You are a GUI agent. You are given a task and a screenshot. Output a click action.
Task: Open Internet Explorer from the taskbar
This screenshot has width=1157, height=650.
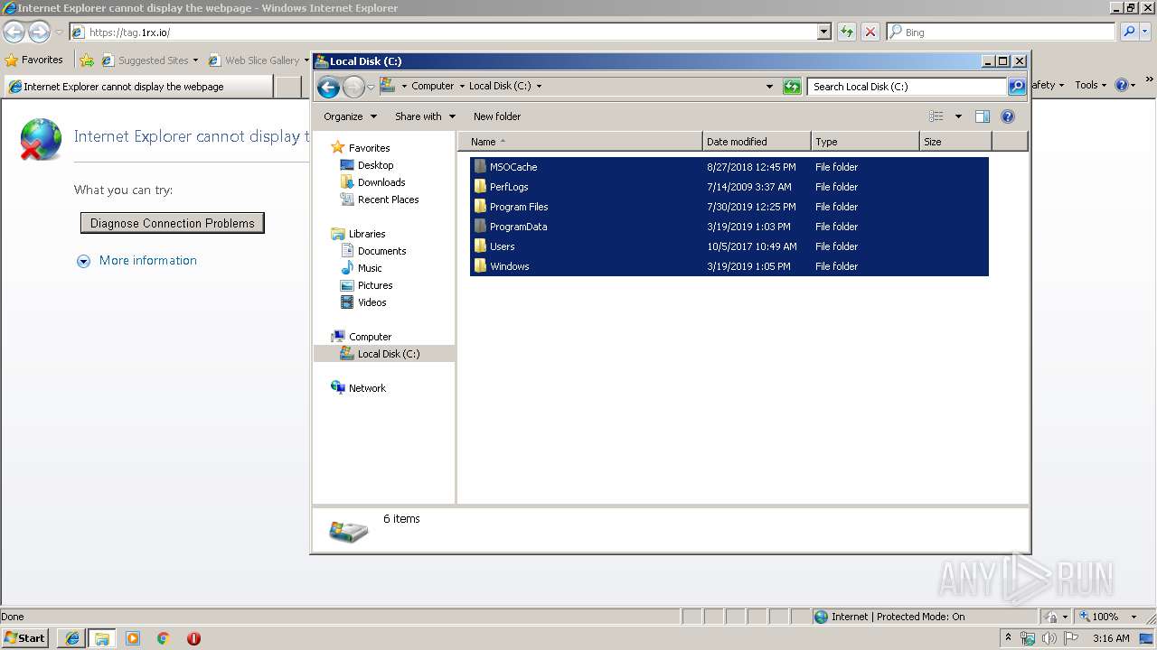click(x=71, y=638)
